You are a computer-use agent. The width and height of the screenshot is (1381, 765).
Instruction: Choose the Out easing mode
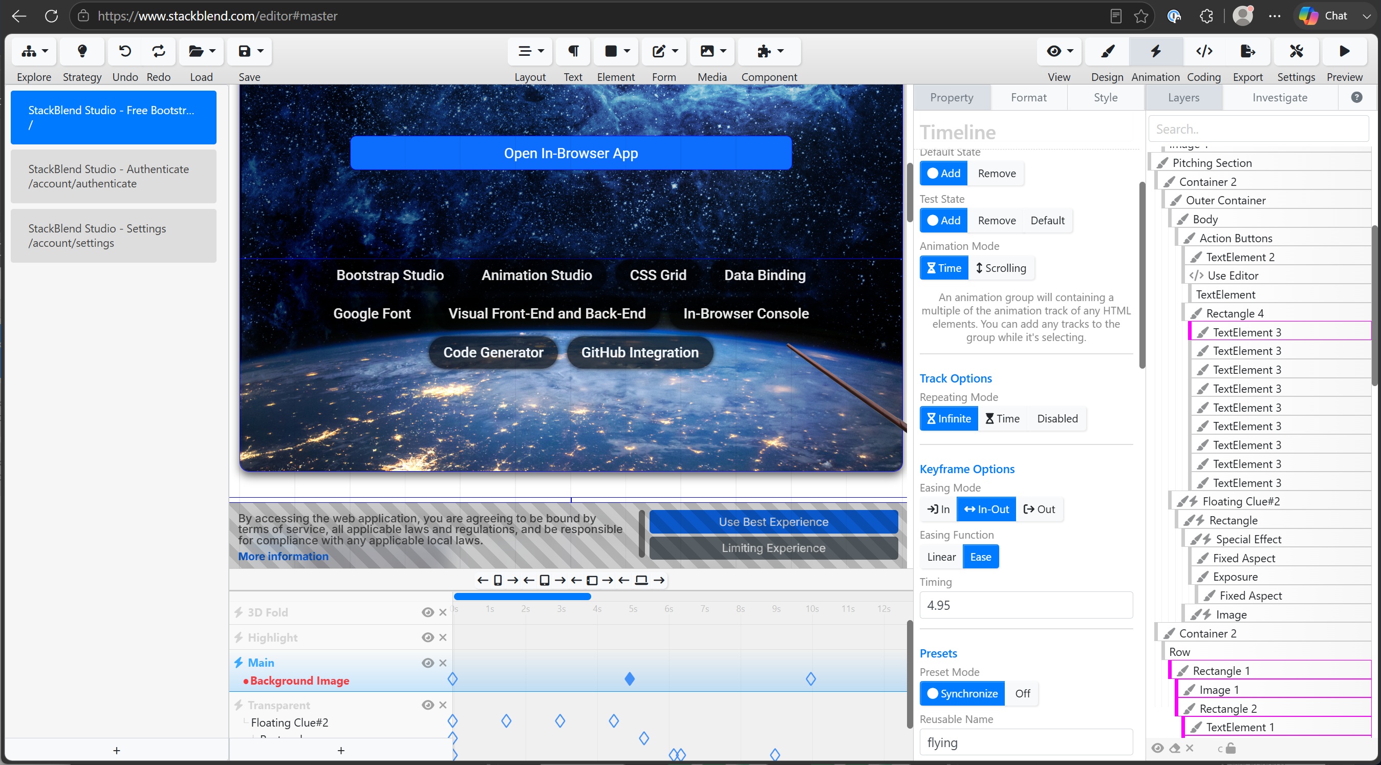pyautogui.click(x=1040, y=509)
